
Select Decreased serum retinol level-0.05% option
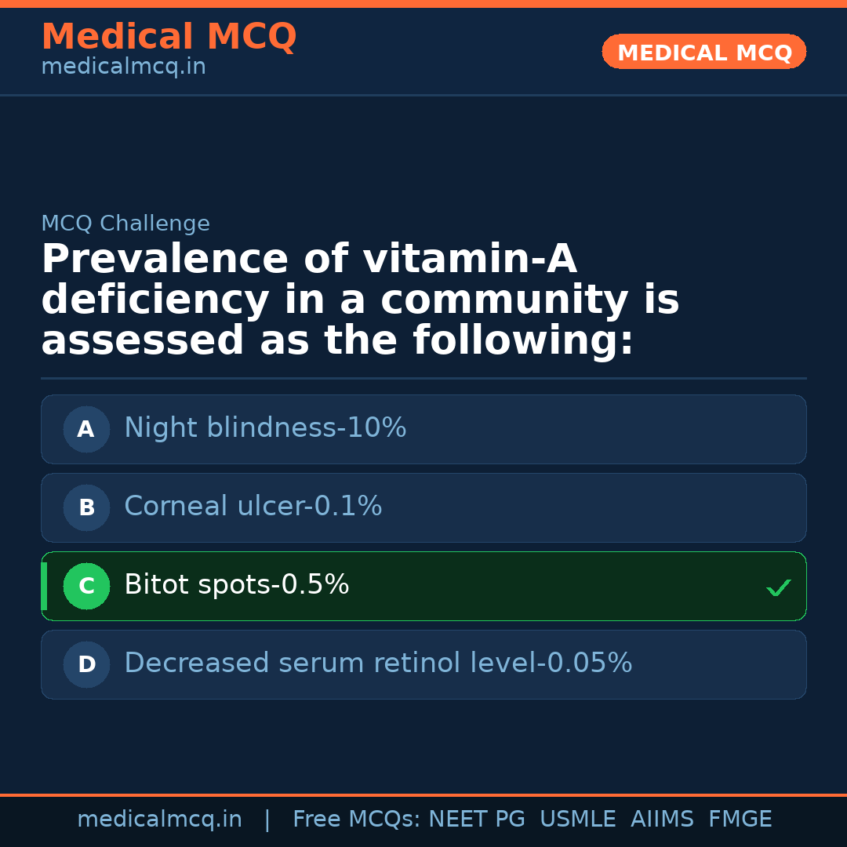pos(378,663)
